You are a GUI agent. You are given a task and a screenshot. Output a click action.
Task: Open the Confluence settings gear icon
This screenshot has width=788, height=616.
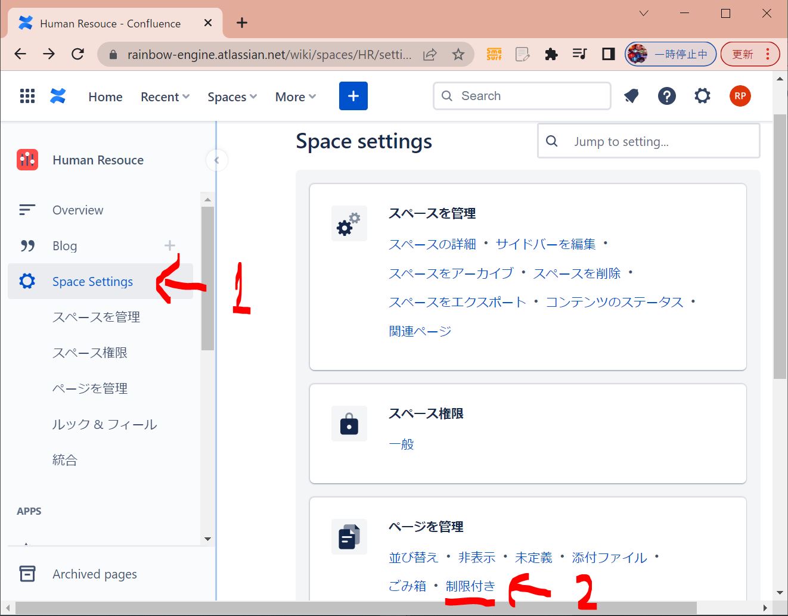pyautogui.click(x=702, y=96)
